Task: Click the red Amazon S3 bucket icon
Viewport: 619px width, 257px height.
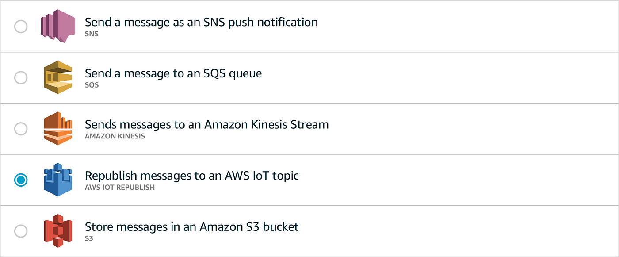Action: [x=58, y=231]
